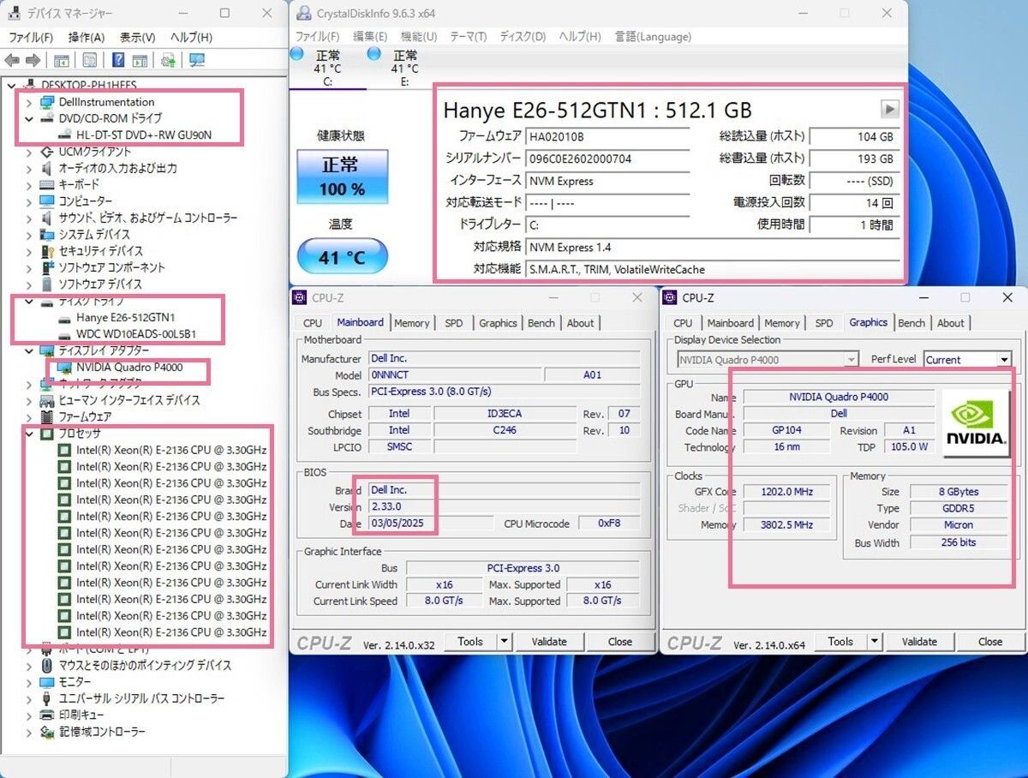Switch to Bench tab in CPU-Z Graphics window
Viewport: 1028px width, 778px height.
pos(911,323)
